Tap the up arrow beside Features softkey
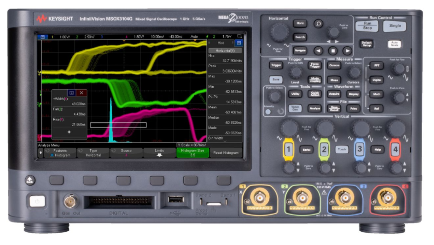434x245 pixels. pos(41,153)
